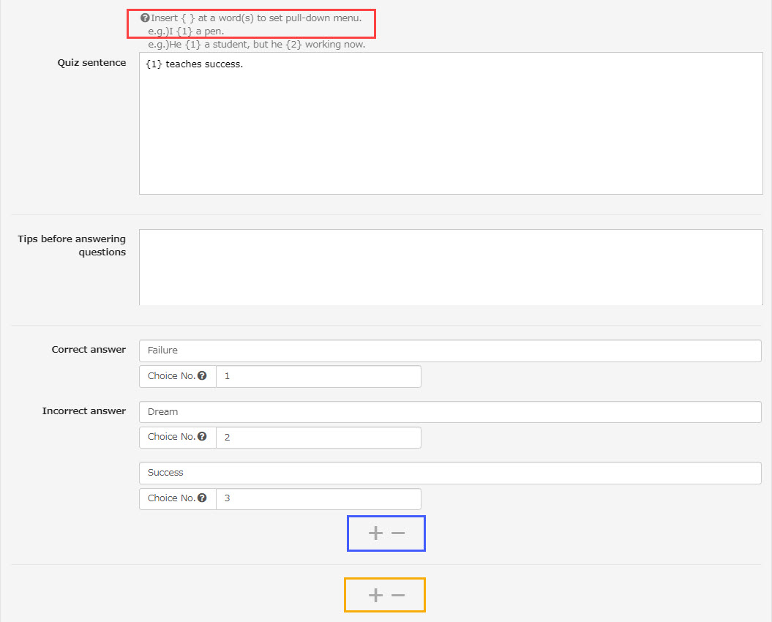Click the Choice No. help icon under Dream
The height and width of the screenshot is (622, 772).
click(202, 437)
